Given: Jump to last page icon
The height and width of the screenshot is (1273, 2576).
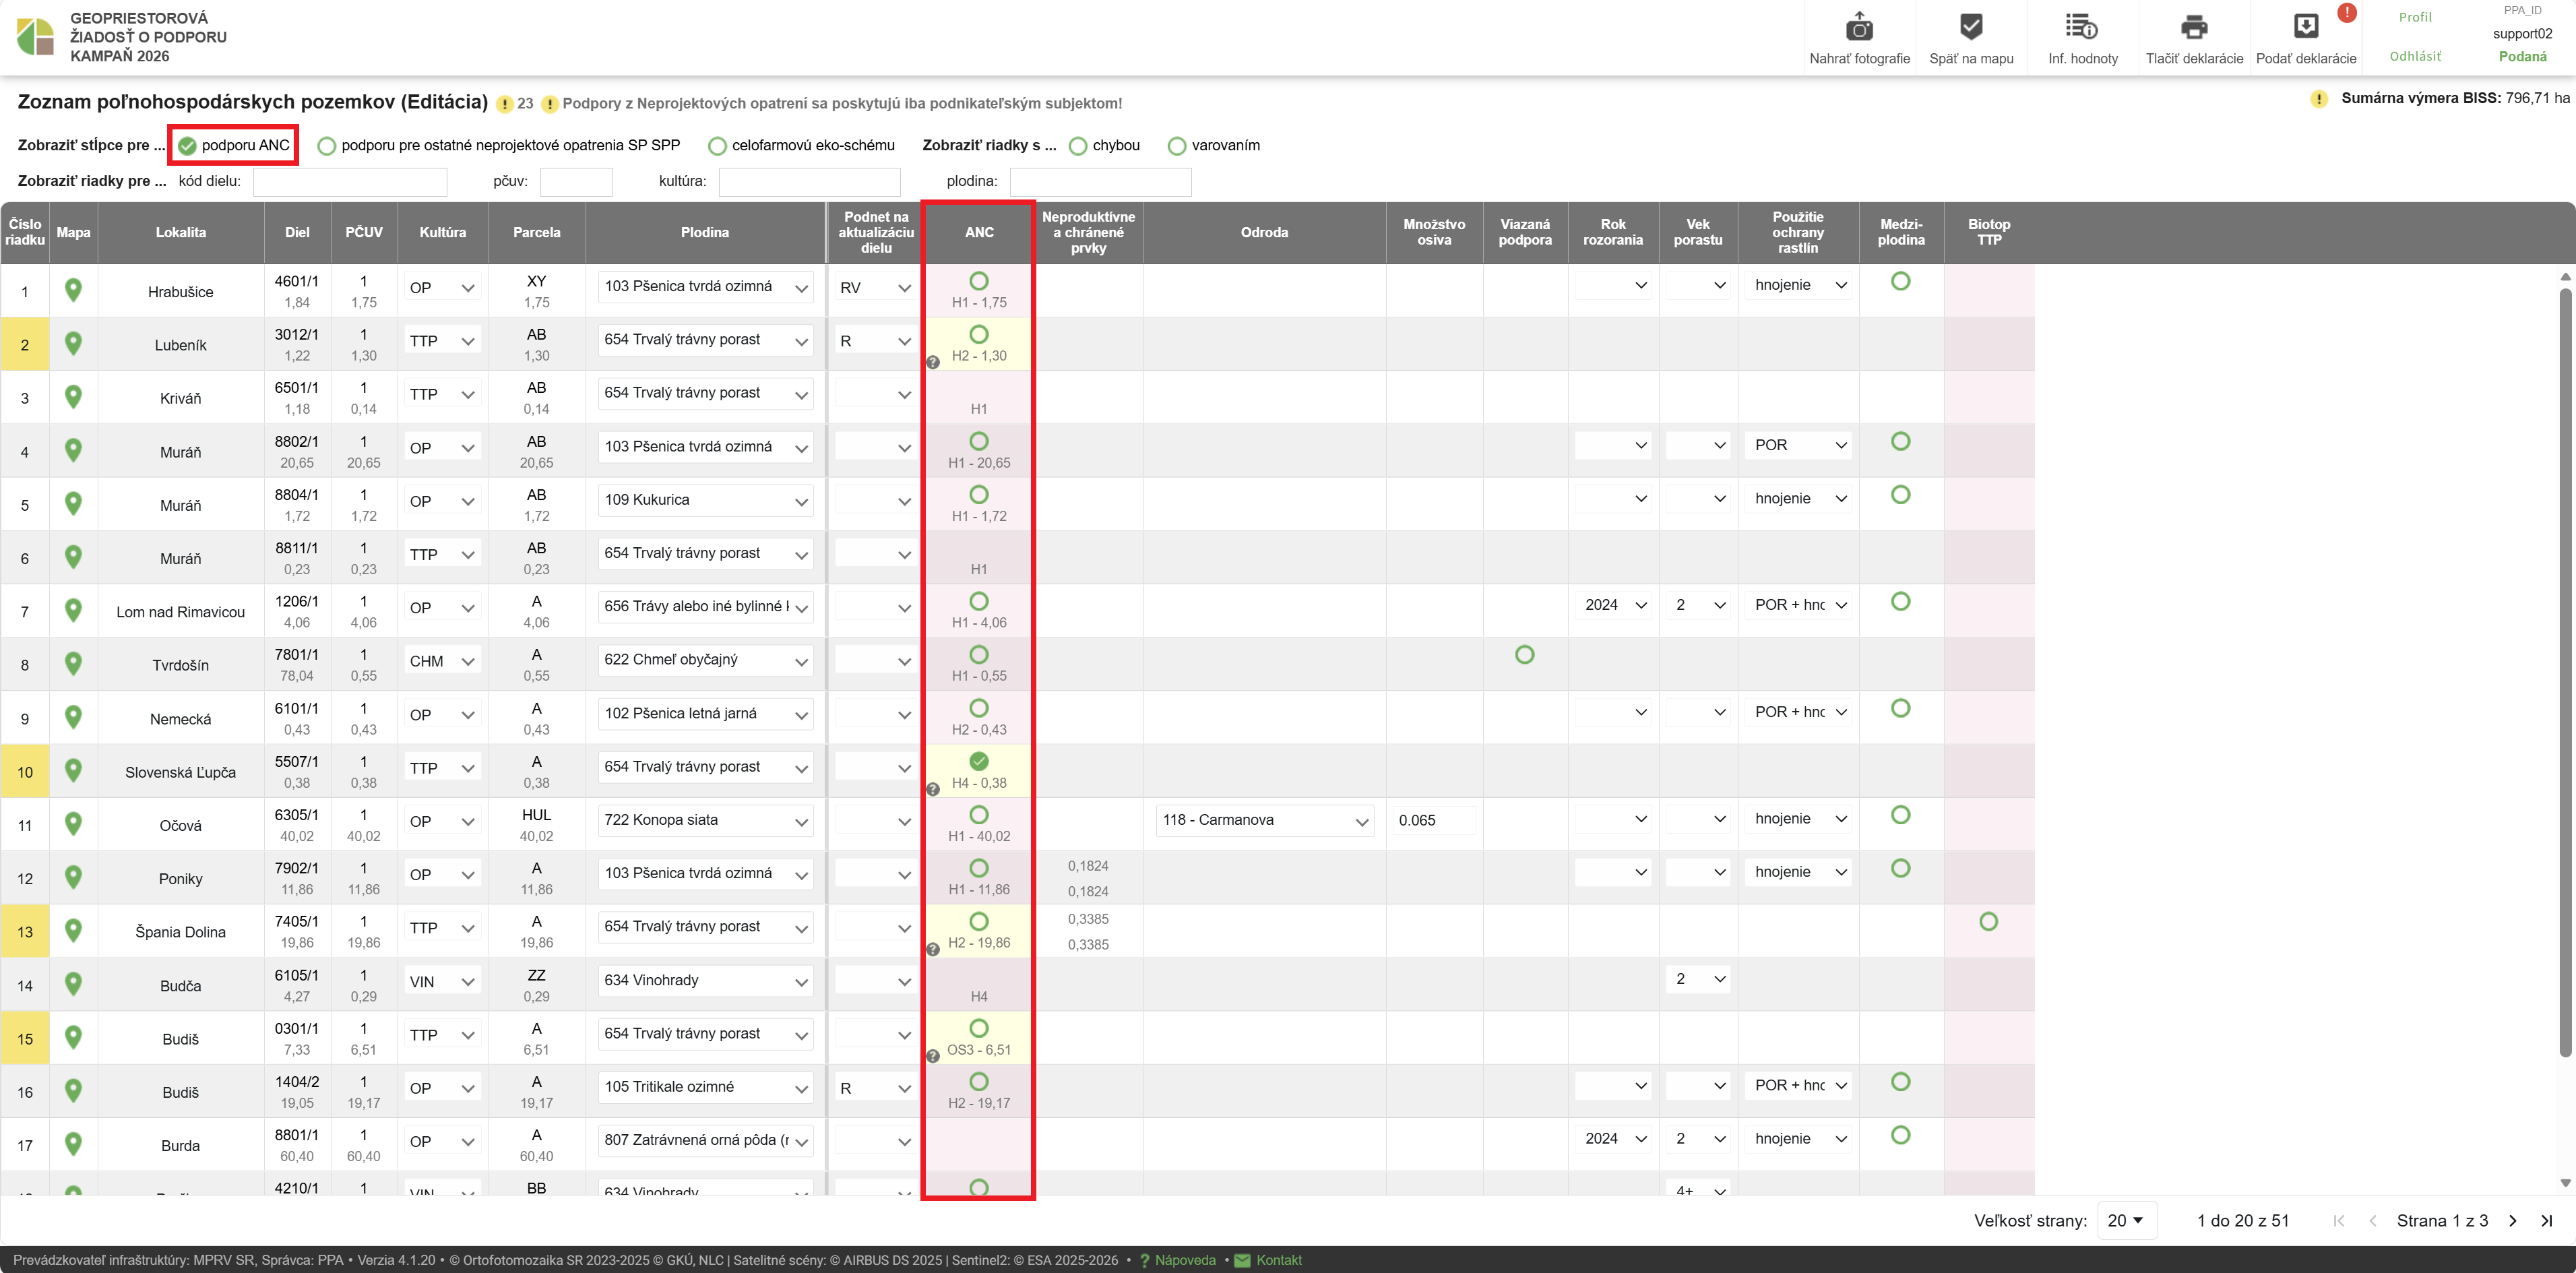Looking at the screenshot, I should click(x=2547, y=1220).
